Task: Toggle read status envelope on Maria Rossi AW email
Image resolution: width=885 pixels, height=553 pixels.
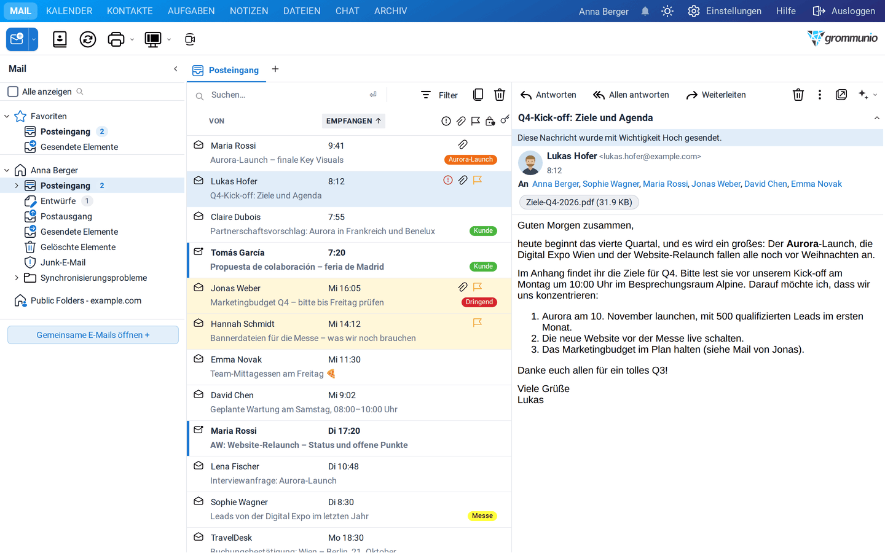Action: coord(199,430)
